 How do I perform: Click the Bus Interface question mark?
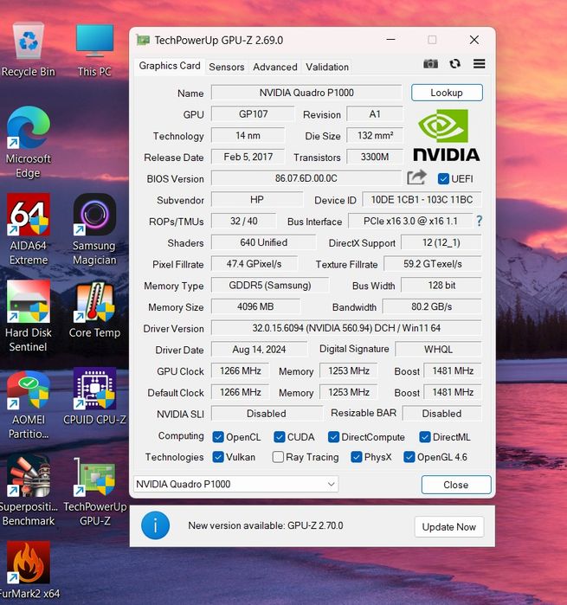click(x=479, y=221)
